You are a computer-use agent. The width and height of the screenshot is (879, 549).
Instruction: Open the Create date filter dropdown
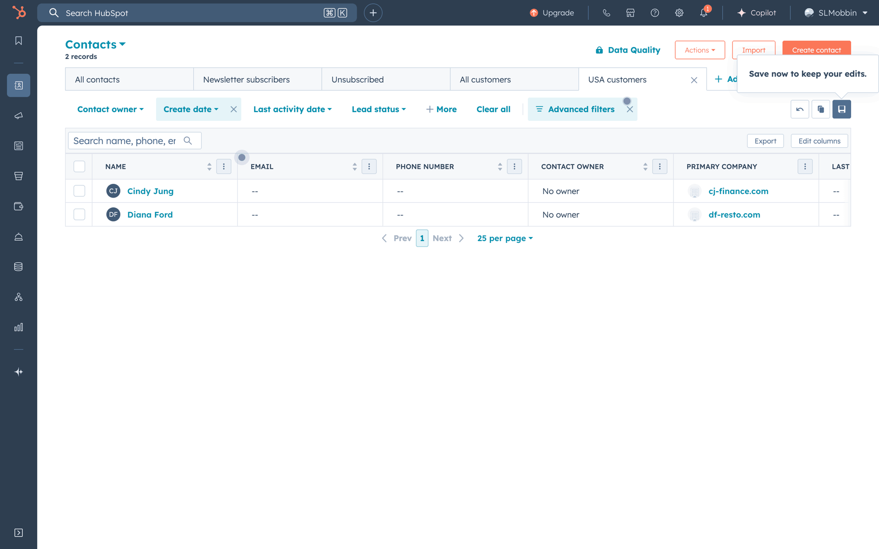(x=191, y=109)
